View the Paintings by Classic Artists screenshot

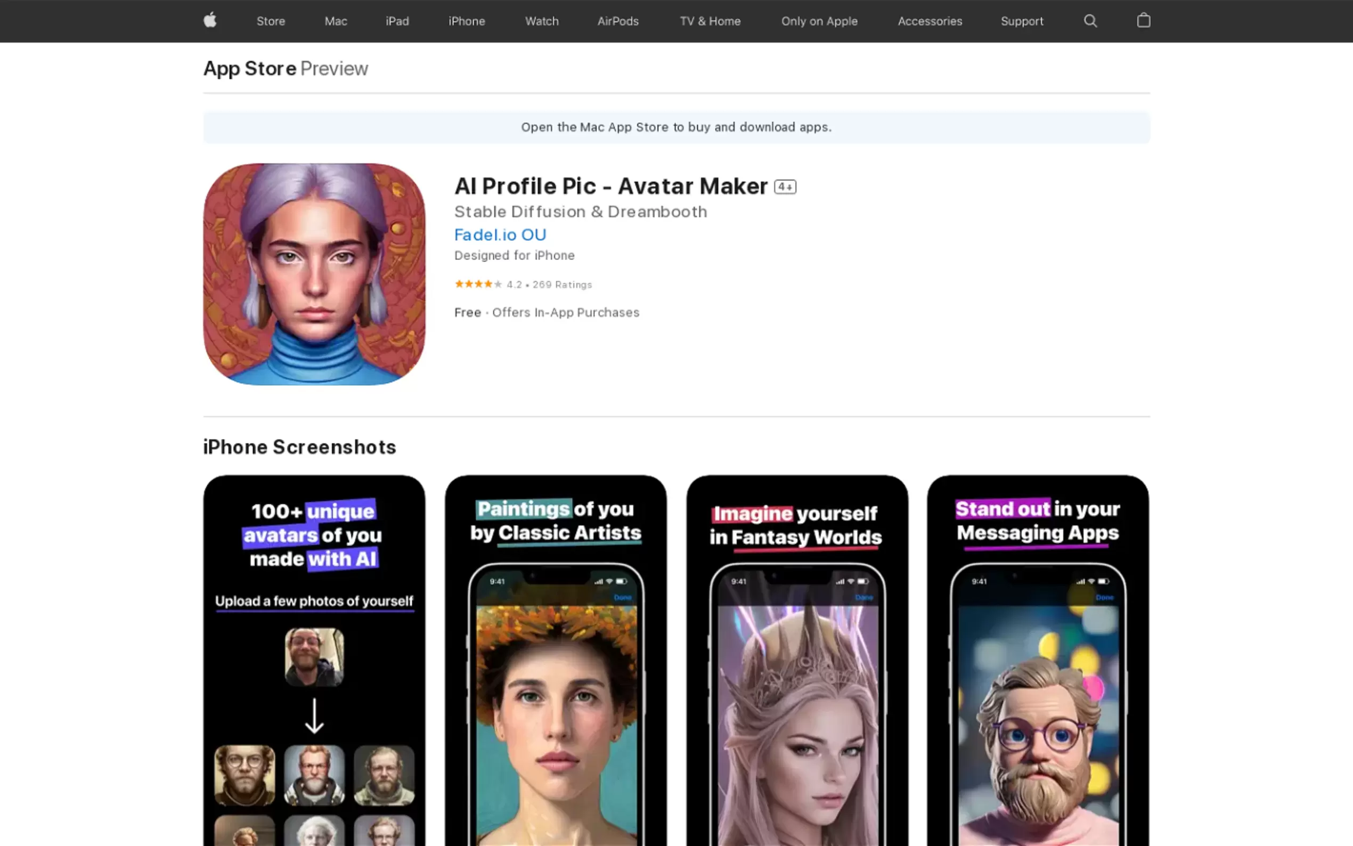[x=556, y=660]
